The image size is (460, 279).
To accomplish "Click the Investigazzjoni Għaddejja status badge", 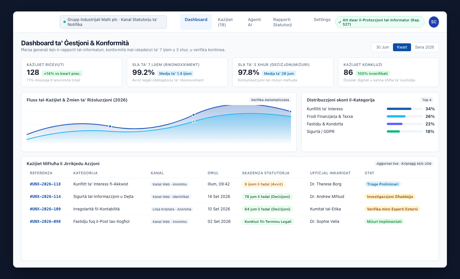I will [x=390, y=197].
